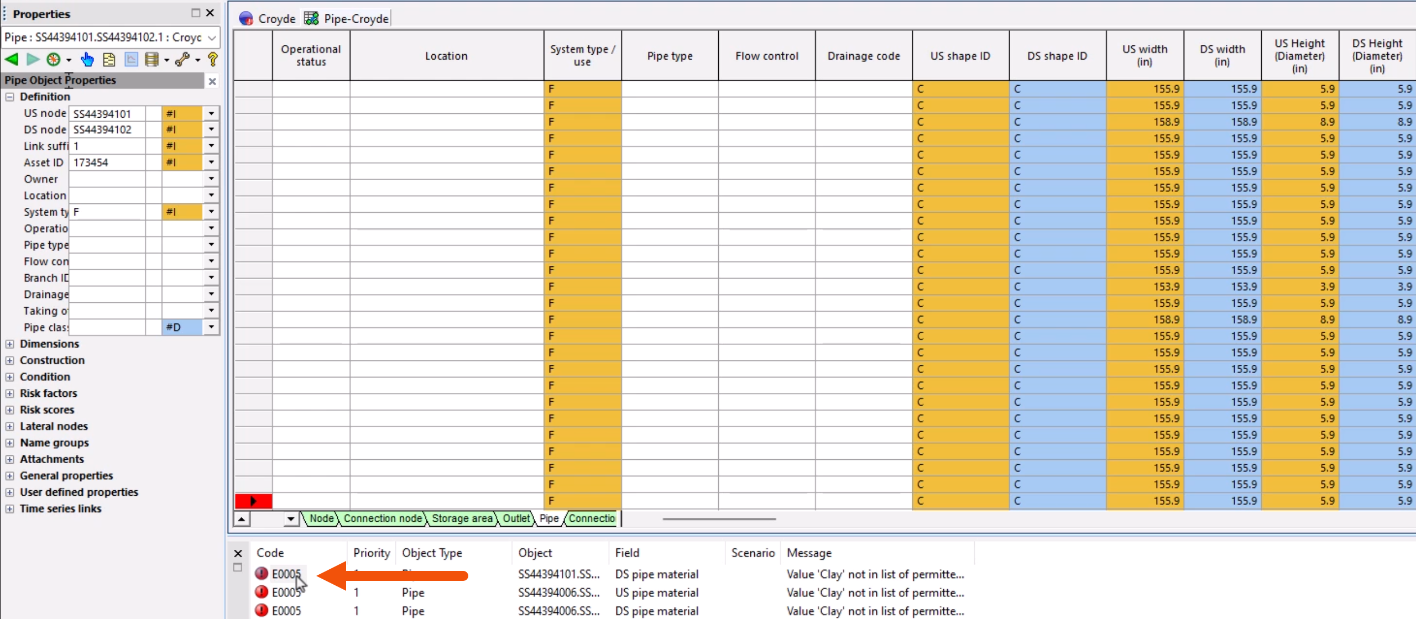The height and width of the screenshot is (619, 1416).
Task: Click the green back navigation arrow
Action: pyautogui.click(x=12, y=59)
